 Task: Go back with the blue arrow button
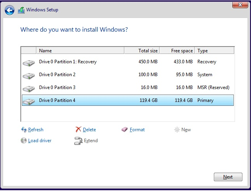pos(9,11)
